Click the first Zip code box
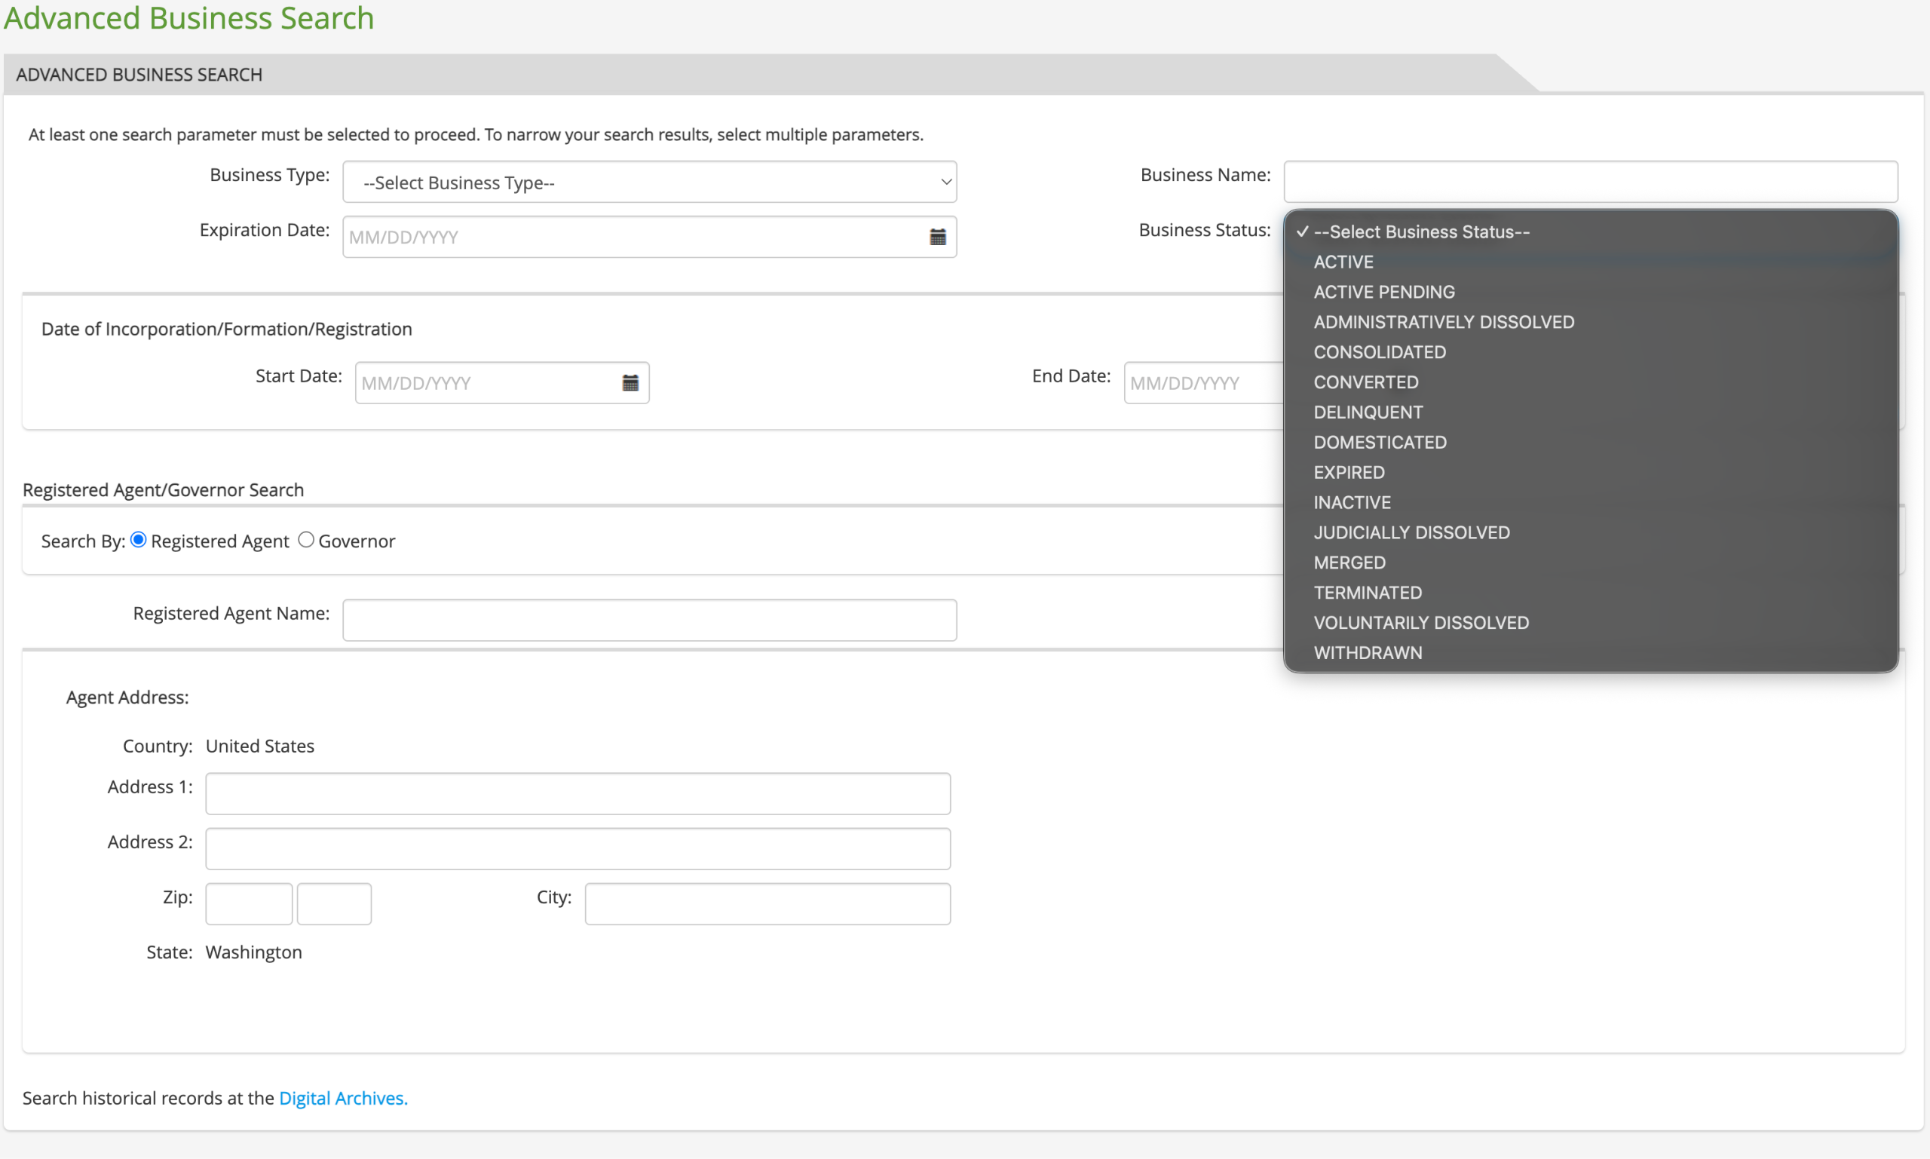Image resolution: width=1930 pixels, height=1159 pixels. 249,903
